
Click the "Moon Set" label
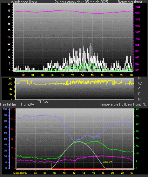(x=18, y=173)
